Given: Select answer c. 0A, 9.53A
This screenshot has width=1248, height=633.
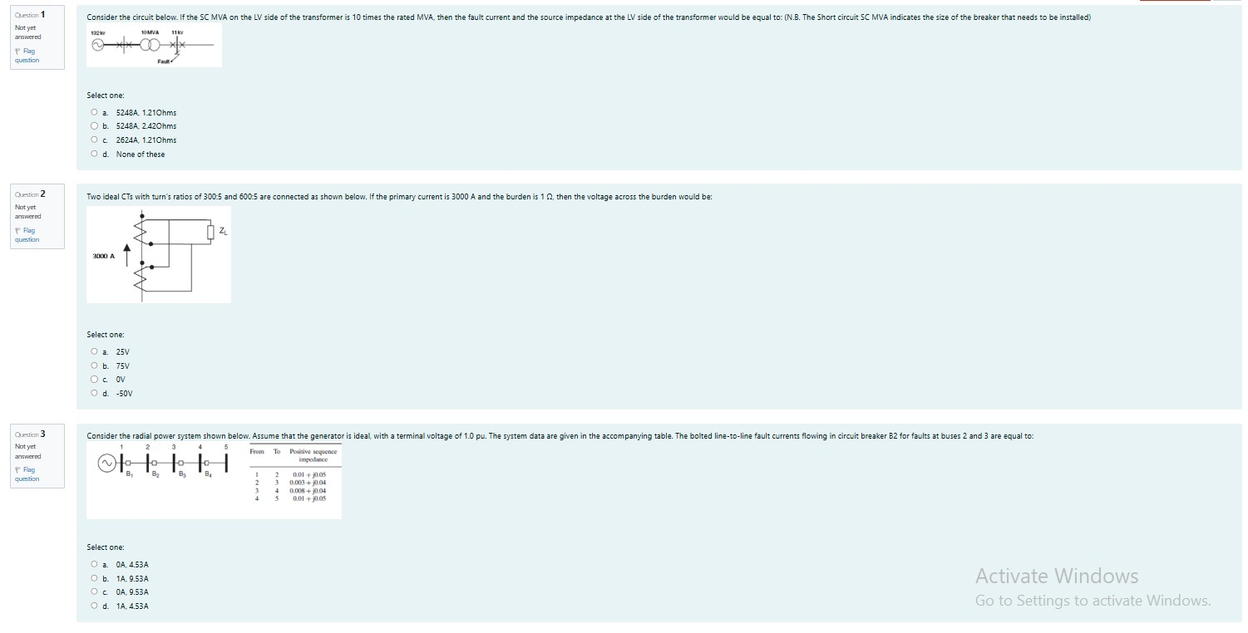Looking at the screenshot, I should click(x=96, y=592).
